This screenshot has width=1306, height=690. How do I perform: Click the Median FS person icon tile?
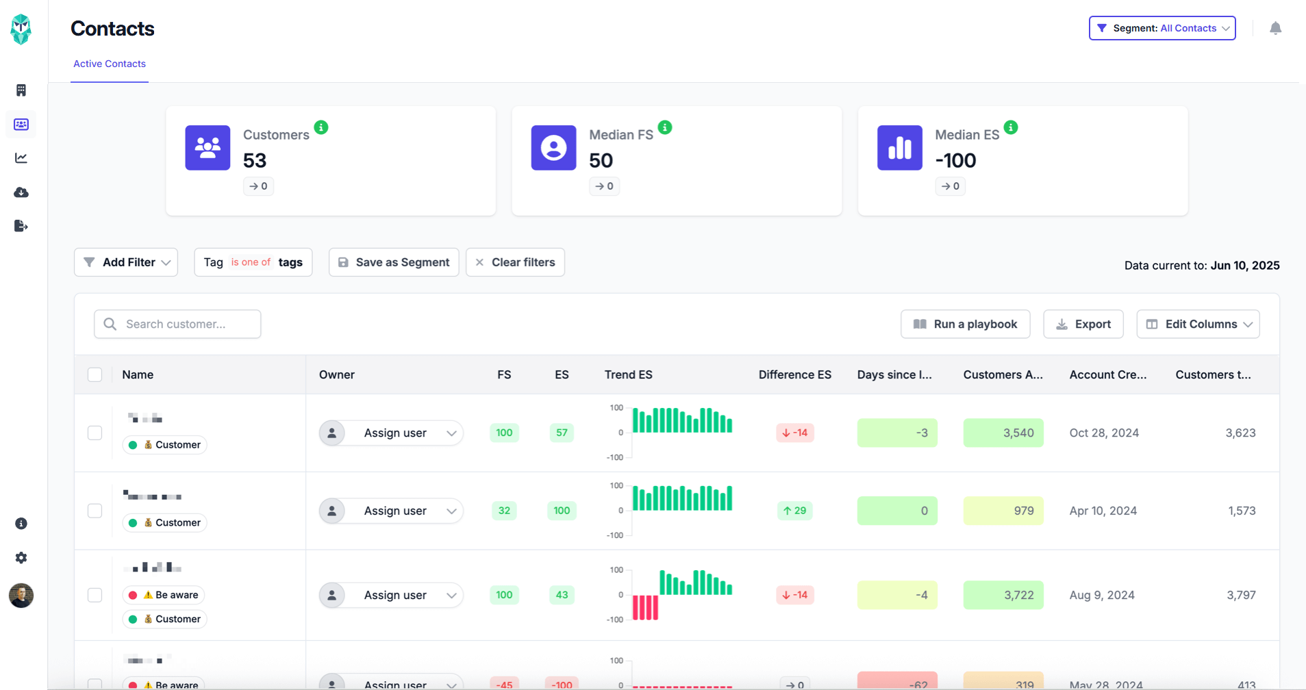tap(553, 148)
